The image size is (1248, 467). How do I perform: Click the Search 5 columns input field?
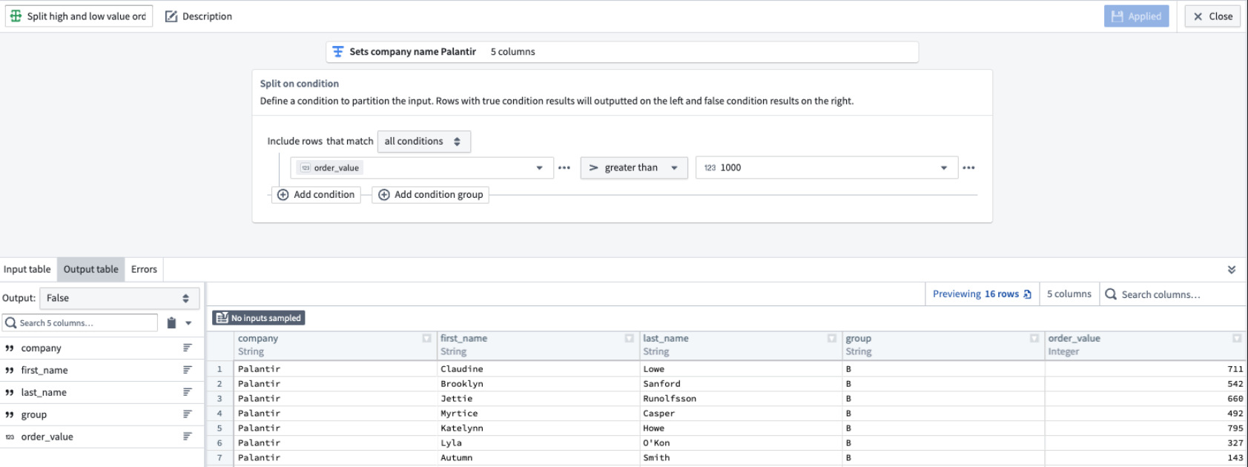[80, 323]
